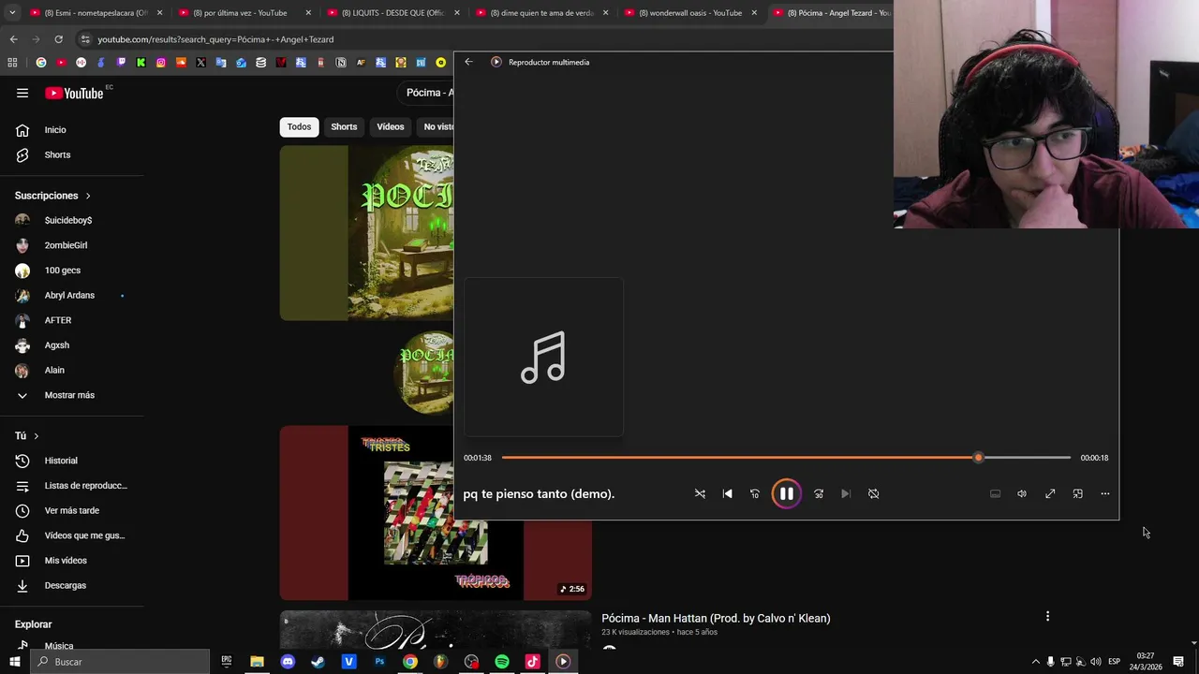Click the Chrome back navigation arrow
The image size is (1199, 674).
13,39
